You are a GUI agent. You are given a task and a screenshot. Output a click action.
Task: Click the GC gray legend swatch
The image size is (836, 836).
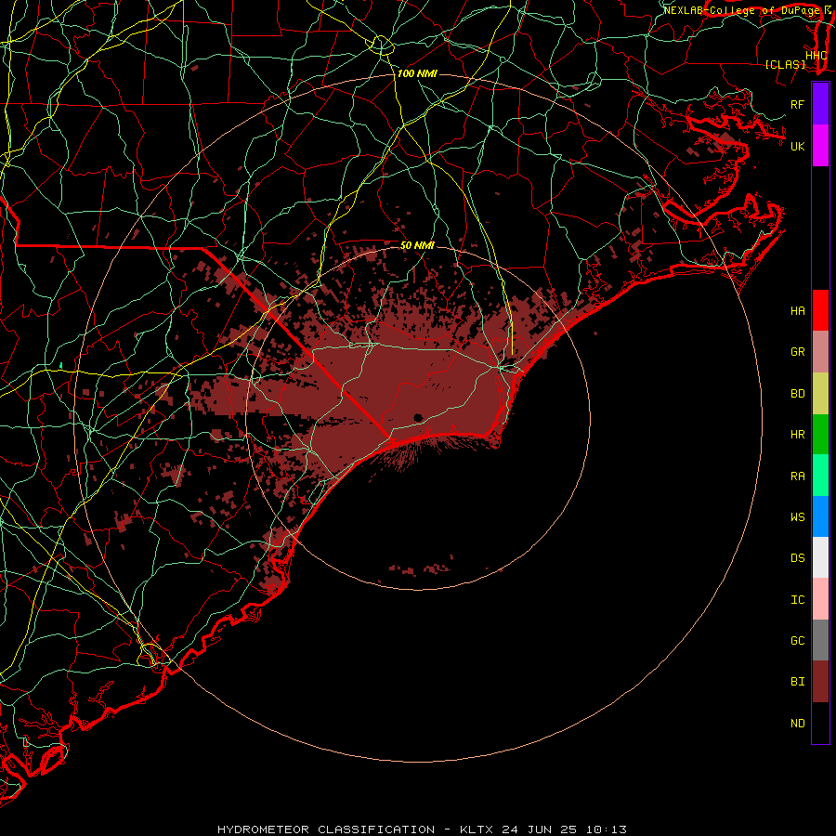(x=820, y=640)
